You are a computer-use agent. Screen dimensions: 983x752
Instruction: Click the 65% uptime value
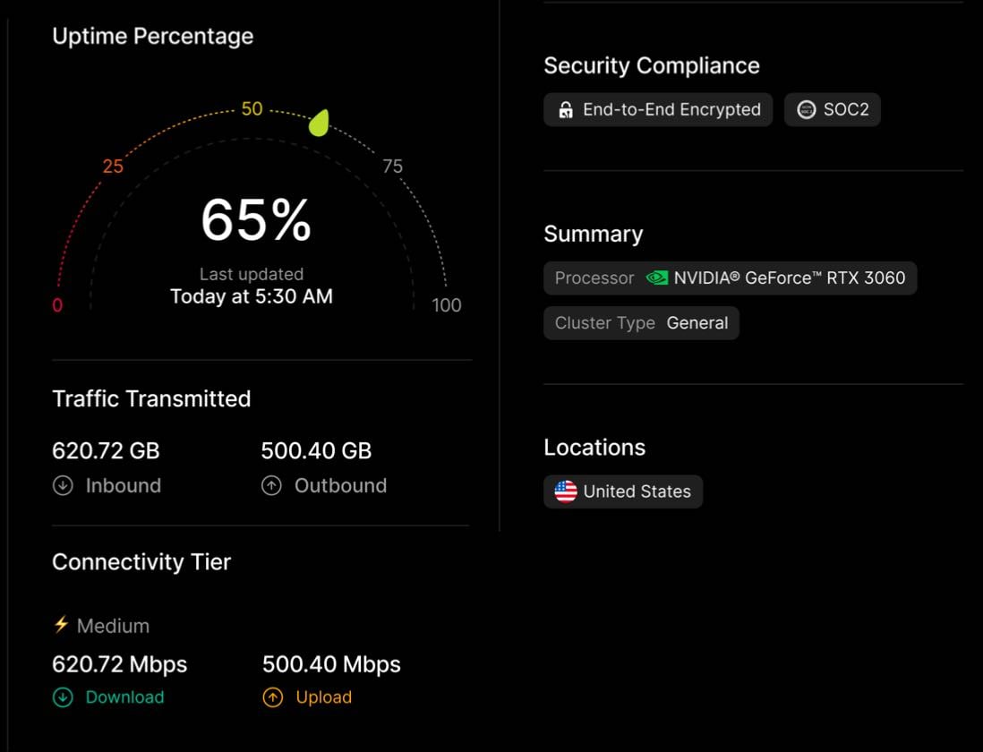(256, 220)
